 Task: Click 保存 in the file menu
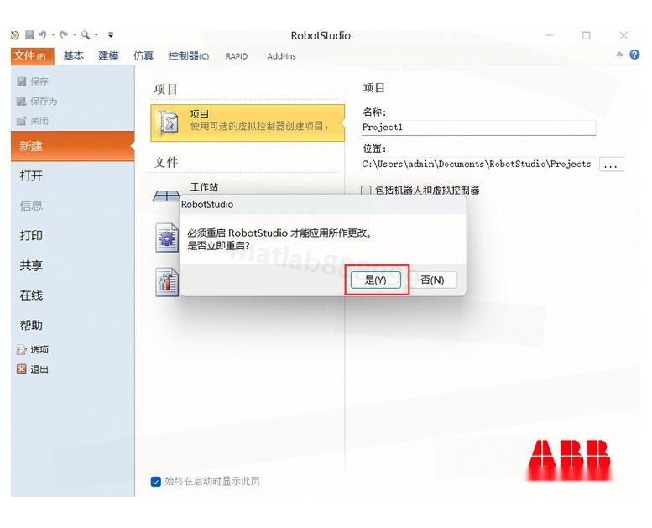pos(34,81)
